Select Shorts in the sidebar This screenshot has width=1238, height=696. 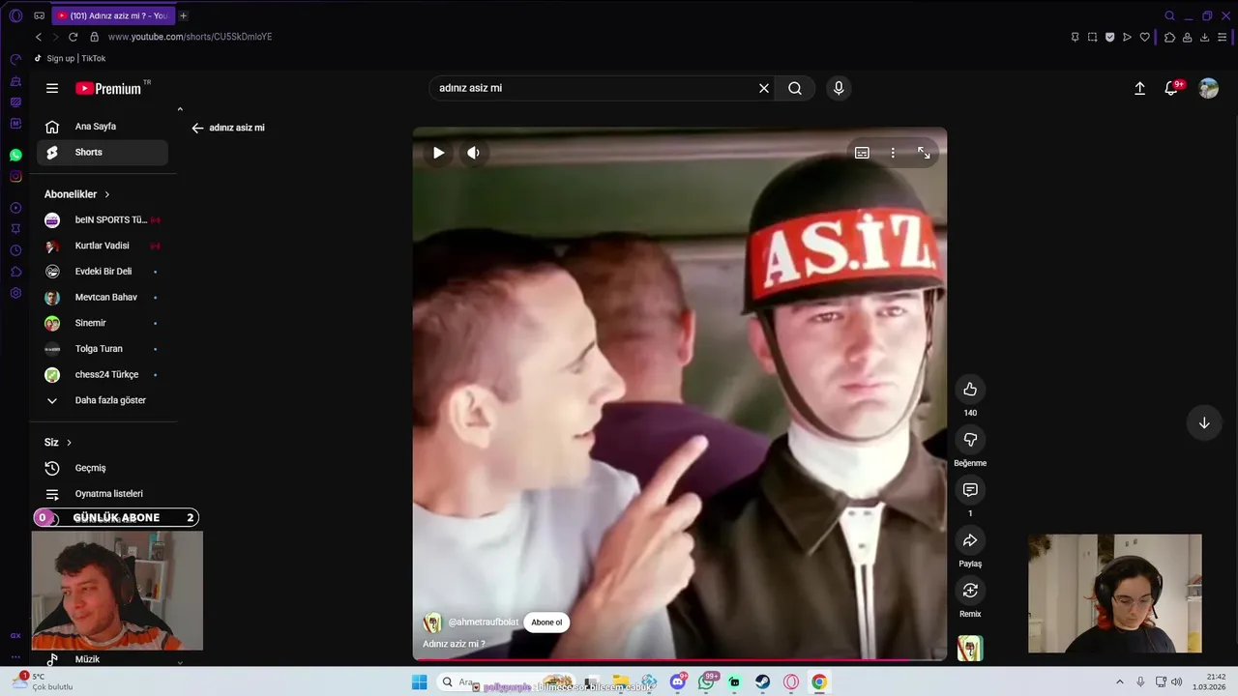(103, 152)
